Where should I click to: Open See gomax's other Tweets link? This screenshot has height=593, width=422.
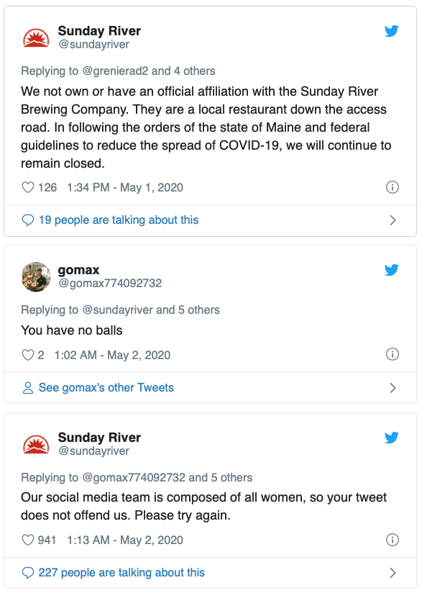106,388
